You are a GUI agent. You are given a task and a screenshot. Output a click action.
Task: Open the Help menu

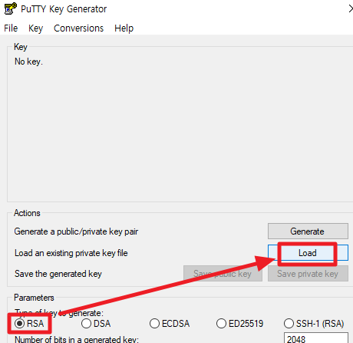[124, 28]
